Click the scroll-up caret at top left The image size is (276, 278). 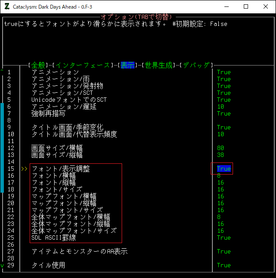[x=2, y=71]
